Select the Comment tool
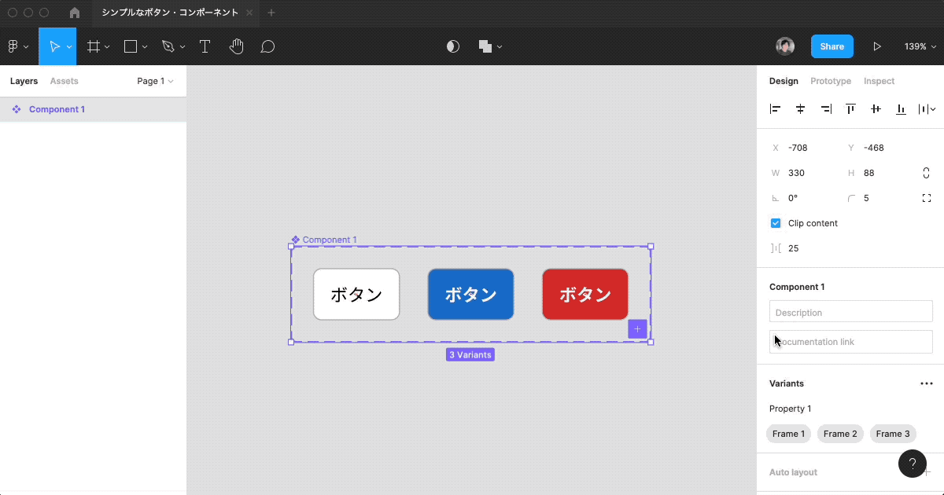This screenshot has height=495, width=944. pos(267,46)
